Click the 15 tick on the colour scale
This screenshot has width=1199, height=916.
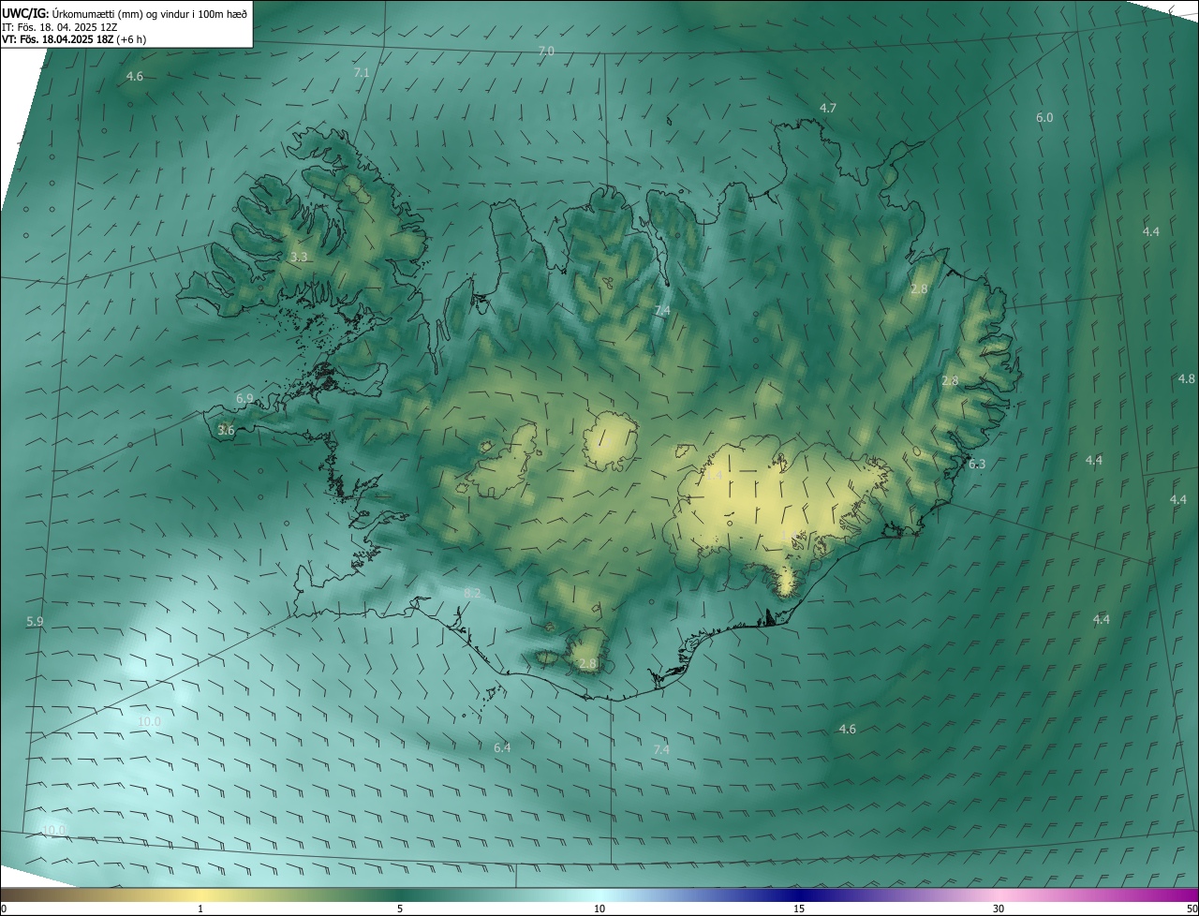[799, 909]
